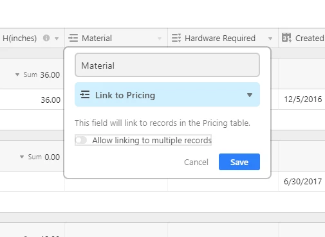This screenshot has width=325, height=237.
Task: Open the H(inches) column dropdown arrow
Action: (57, 39)
